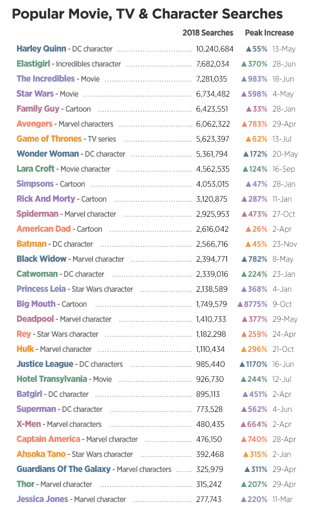Click the green triangle next to Thor's 207%
310x507 pixels.
[x=244, y=484]
